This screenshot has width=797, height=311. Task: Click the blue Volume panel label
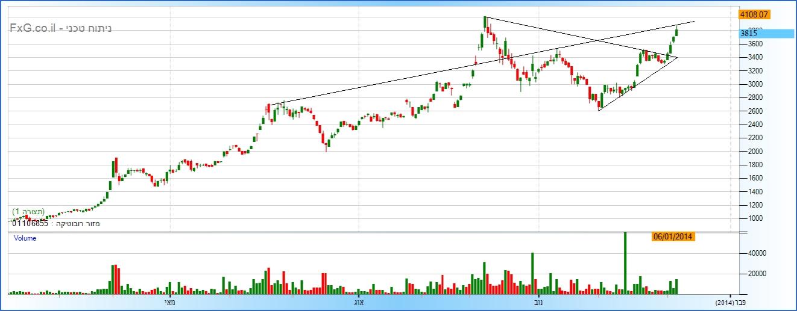coord(25,238)
